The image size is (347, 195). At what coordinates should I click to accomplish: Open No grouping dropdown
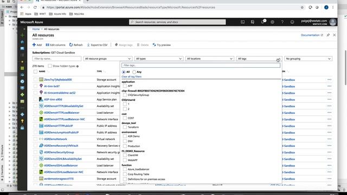click(x=308, y=58)
